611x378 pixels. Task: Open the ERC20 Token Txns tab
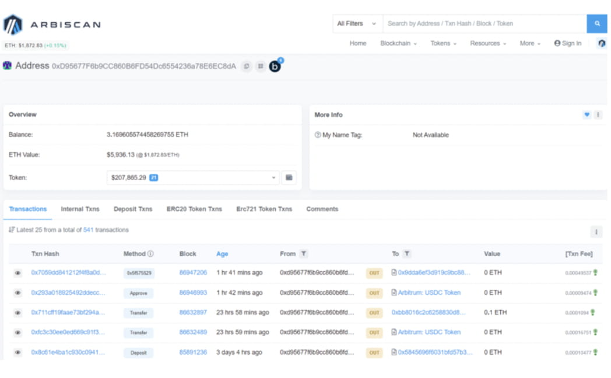click(194, 209)
